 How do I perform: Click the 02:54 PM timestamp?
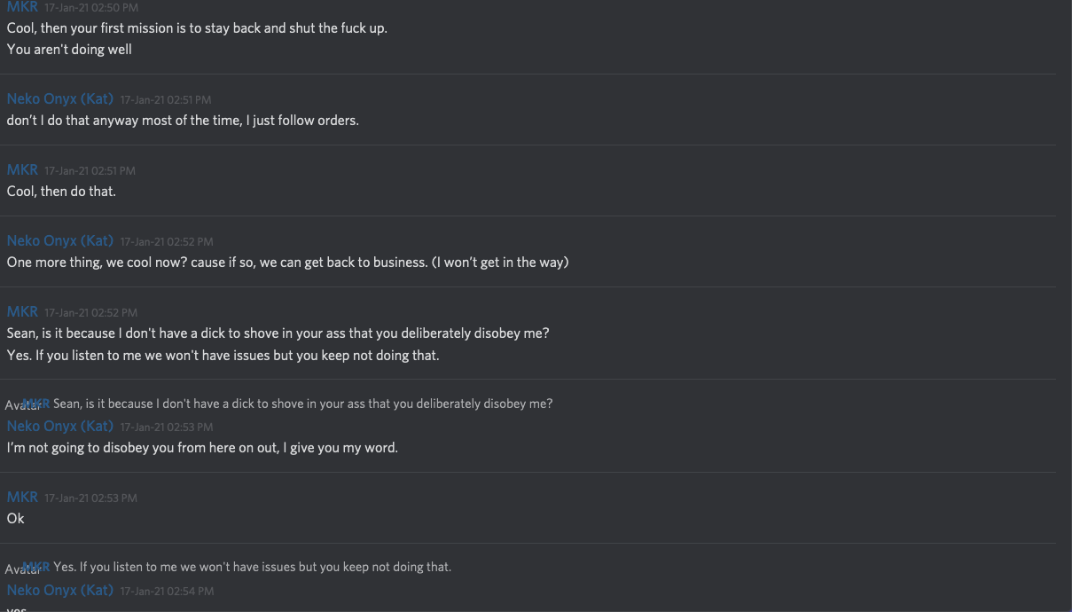167,592
